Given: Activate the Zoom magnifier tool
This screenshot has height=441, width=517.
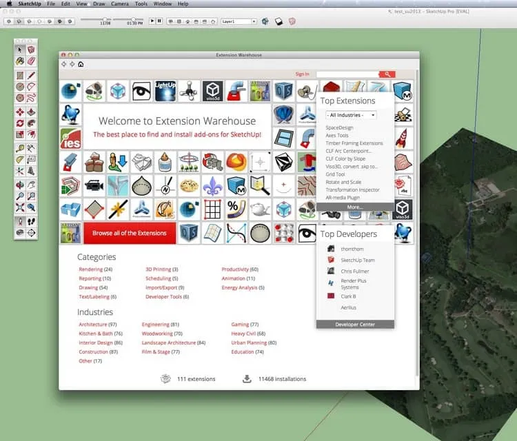Looking at the screenshot, I should [x=20, y=196].
